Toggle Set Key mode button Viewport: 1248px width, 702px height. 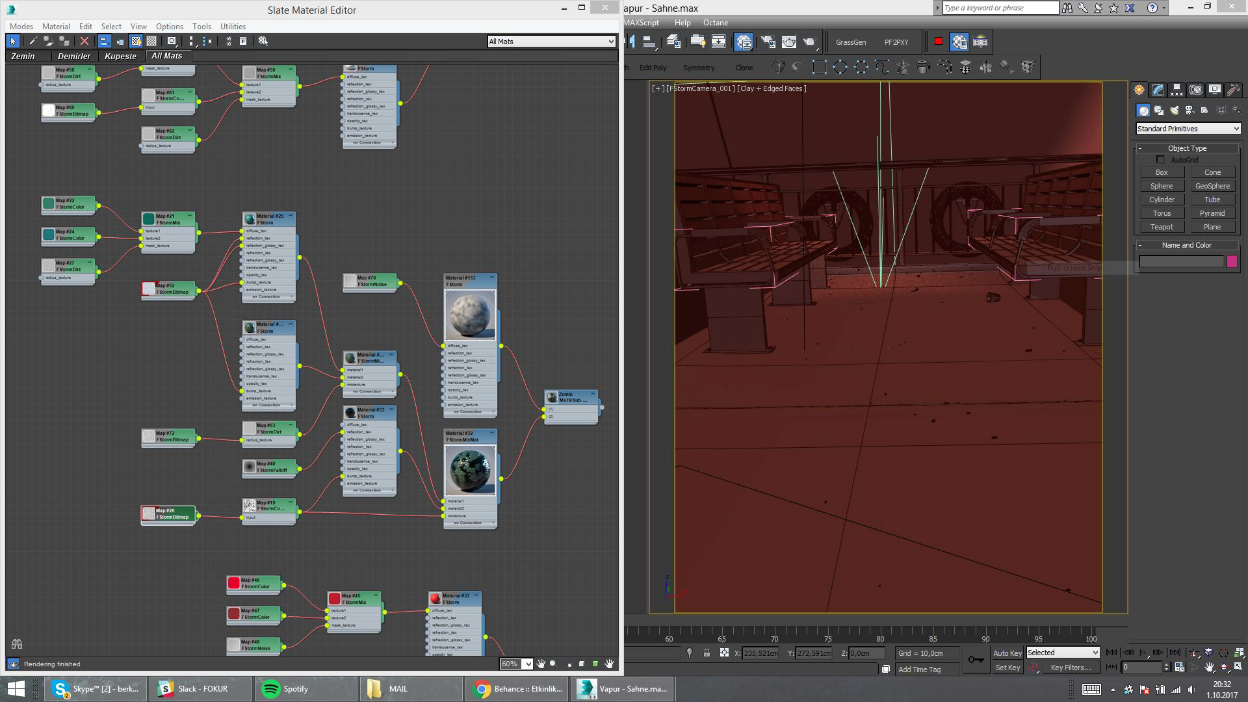coord(1007,668)
